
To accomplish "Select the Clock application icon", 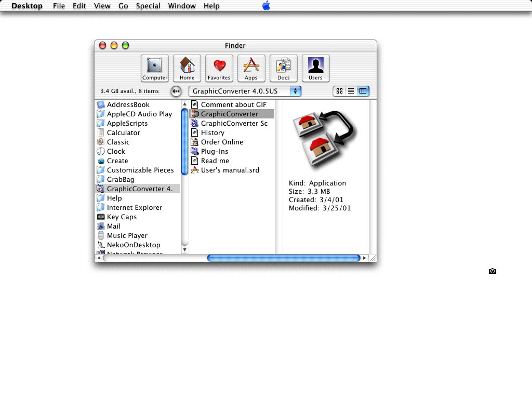I will pos(101,151).
